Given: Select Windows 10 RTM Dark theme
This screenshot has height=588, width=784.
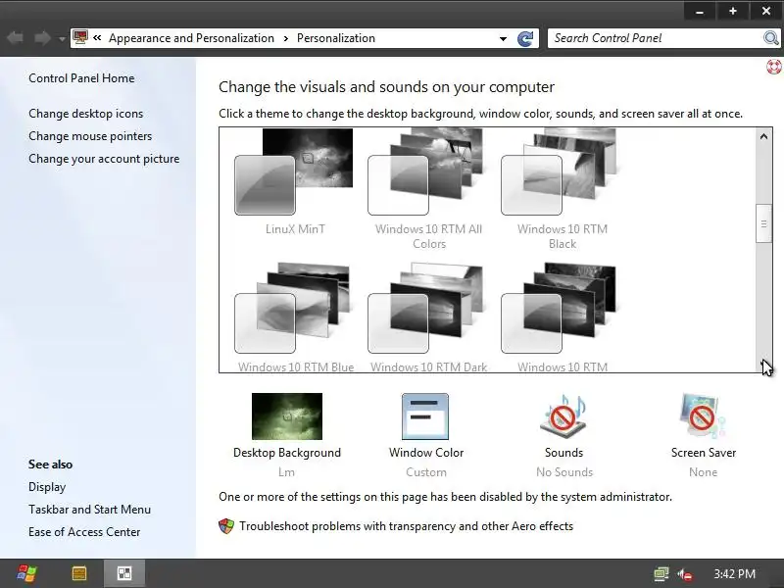Looking at the screenshot, I should pyautogui.click(x=428, y=317).
